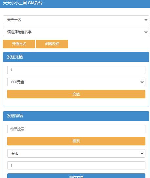
Task: Click the 开通方式 button
Action: click(x=19, y=44)
